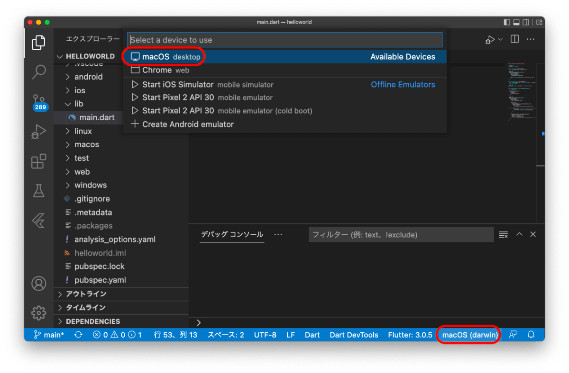Expand the DEPENDENCIES section

[x=121, y=321]
